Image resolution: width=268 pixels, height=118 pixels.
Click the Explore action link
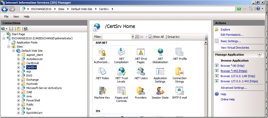pyautogui.click(x=225, y=30)
